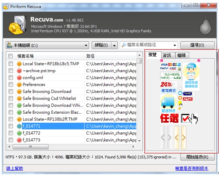Open the 線上幫助 online help link
219x176 pixels.
(x=14, y=169)
